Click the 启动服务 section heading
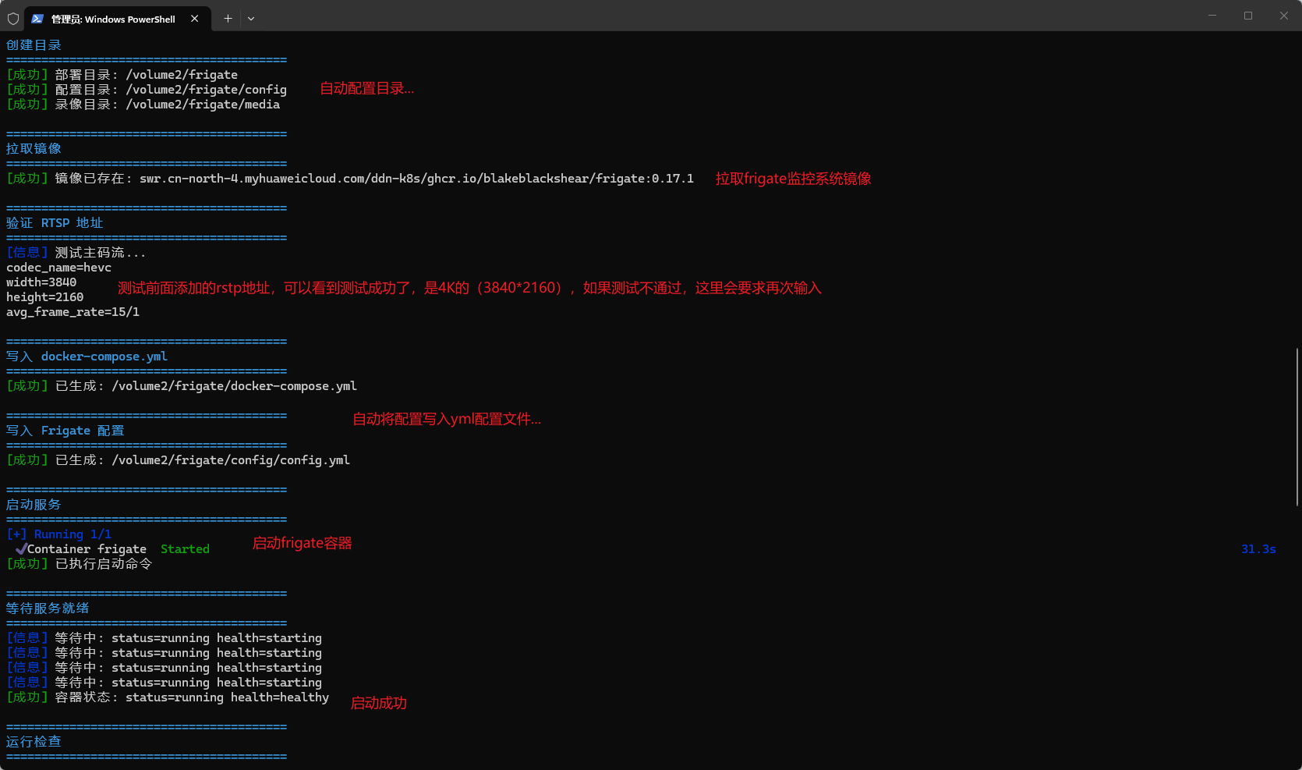Image resolution: width=1302 pixels, height=770 pixels. coord(34,505)
